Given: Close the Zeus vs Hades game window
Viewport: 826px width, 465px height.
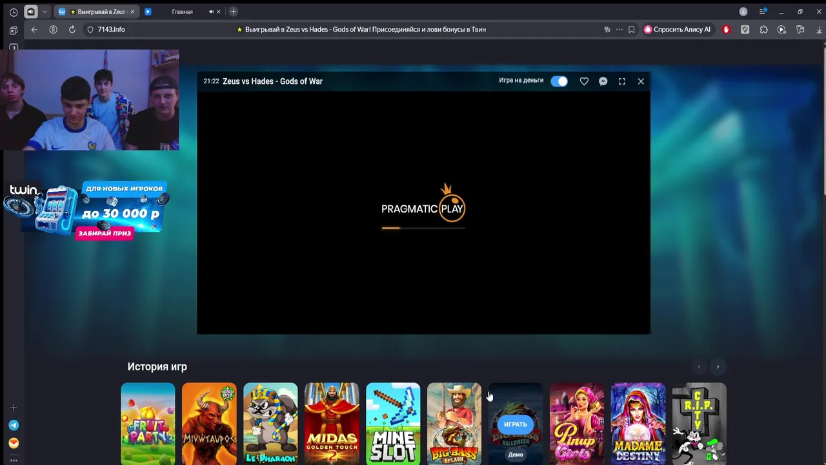Looking at the screenshot, I should click(x=641, y=81).
